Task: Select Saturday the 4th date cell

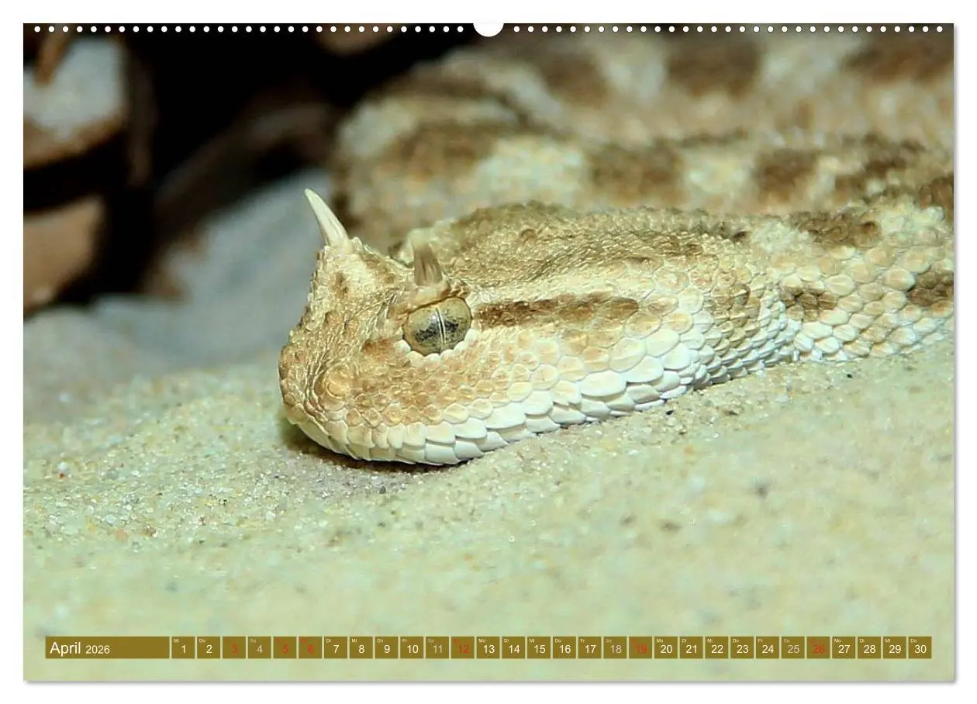Action: tap(259, 648)
